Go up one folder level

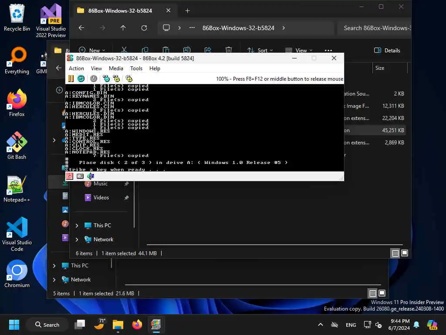(123, 28)
